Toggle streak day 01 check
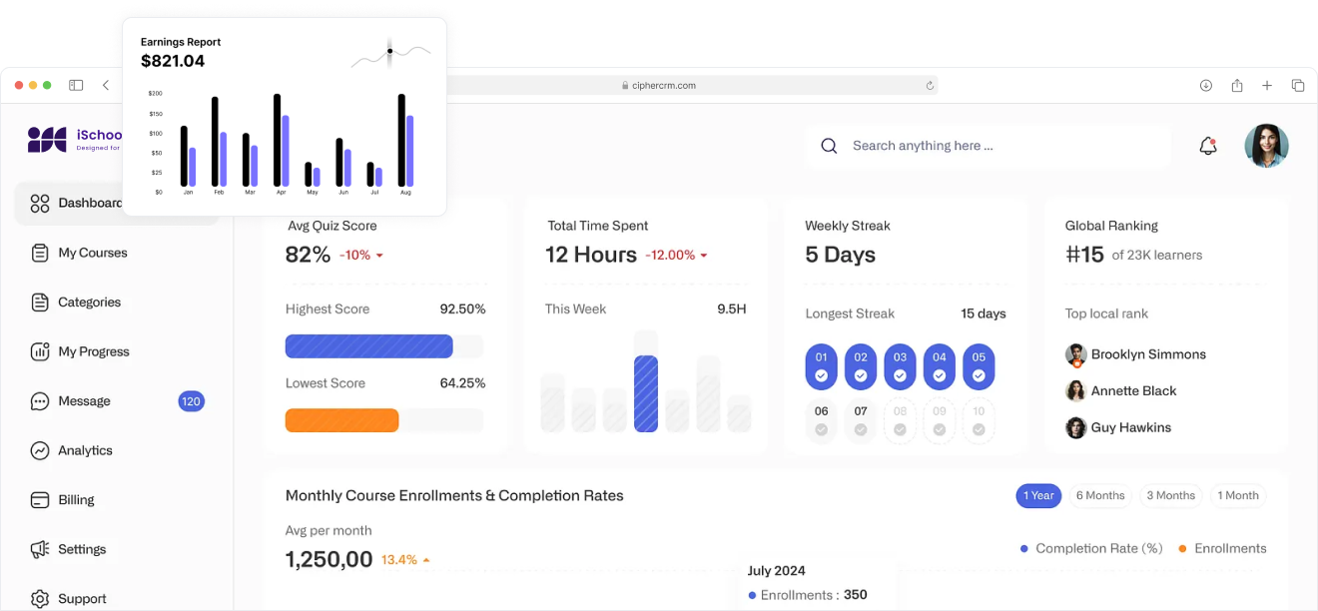1318x611 pixels. pyautogui.click(x=821, y=376)
